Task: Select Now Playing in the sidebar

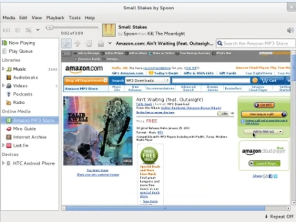Action: (22, 43)
